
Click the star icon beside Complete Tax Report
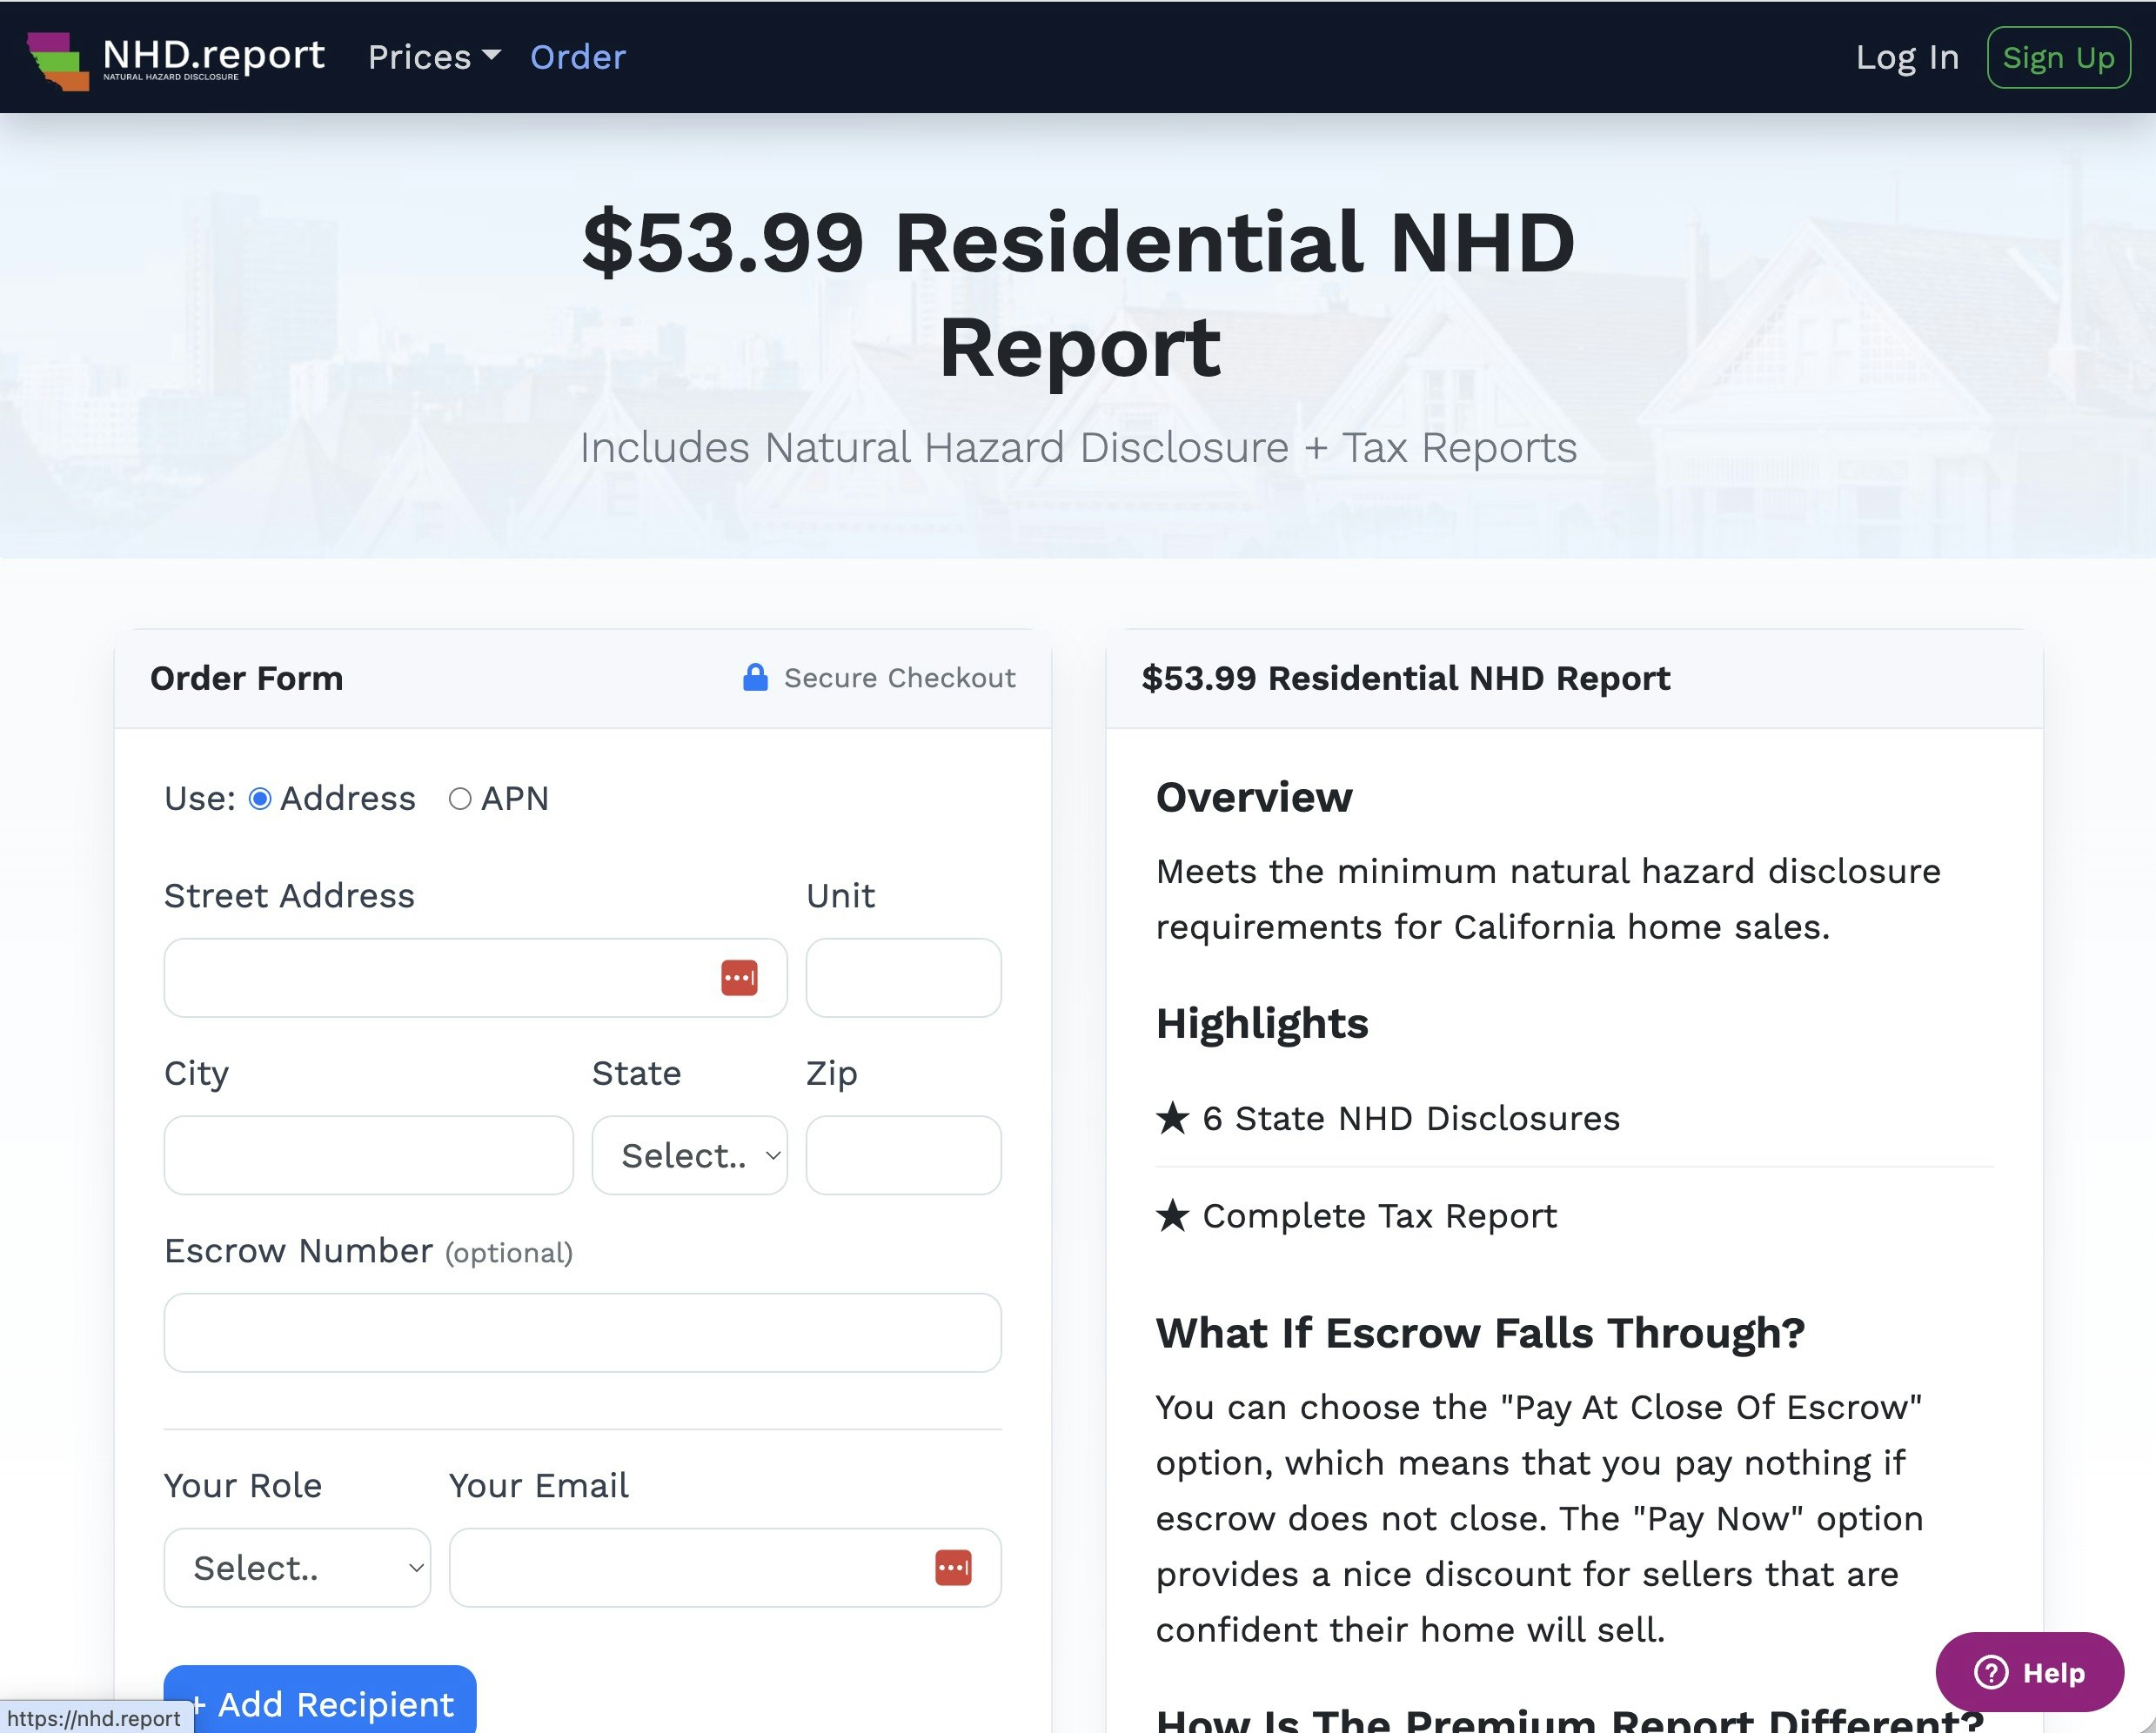point(1172,1216)
